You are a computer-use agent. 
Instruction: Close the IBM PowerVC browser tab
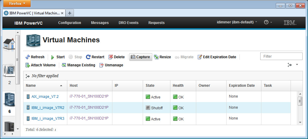click(62, 13)
